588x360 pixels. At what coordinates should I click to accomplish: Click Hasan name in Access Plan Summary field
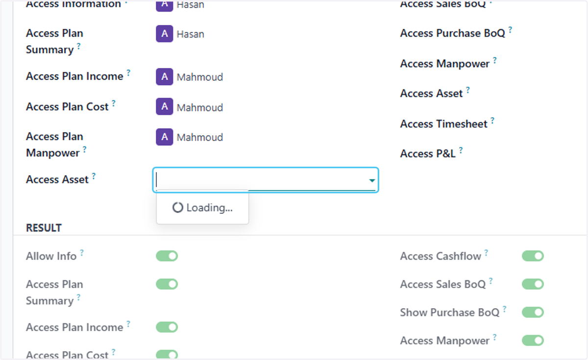[191, 34]
